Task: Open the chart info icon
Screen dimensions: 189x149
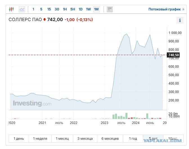Action: coord(180,20)
